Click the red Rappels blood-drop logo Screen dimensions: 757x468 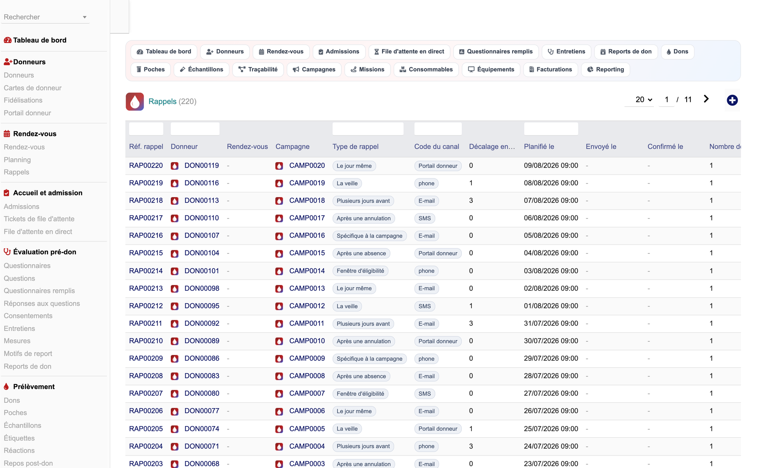135,101
